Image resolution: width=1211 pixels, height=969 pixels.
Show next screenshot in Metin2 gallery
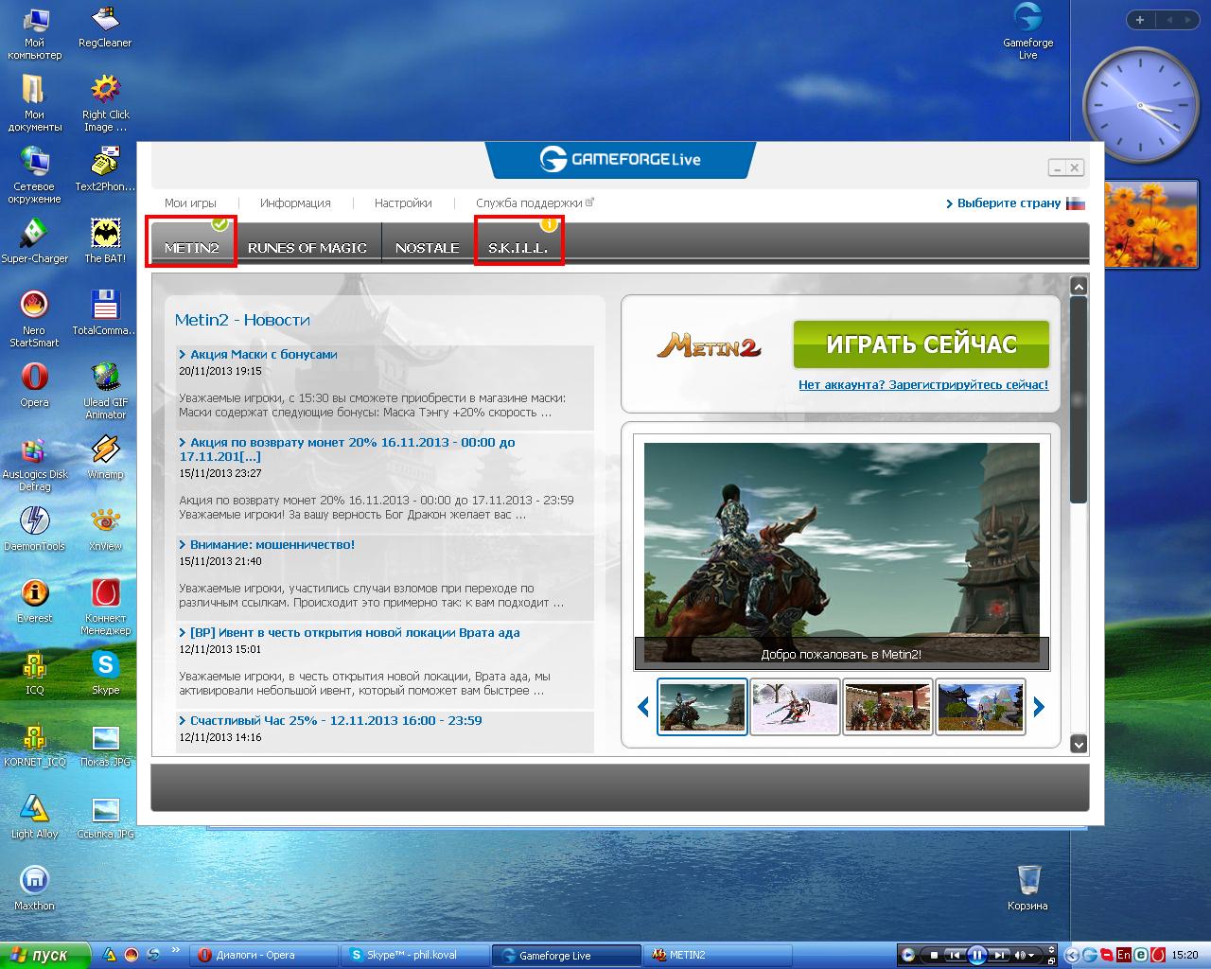(1039, 706)
